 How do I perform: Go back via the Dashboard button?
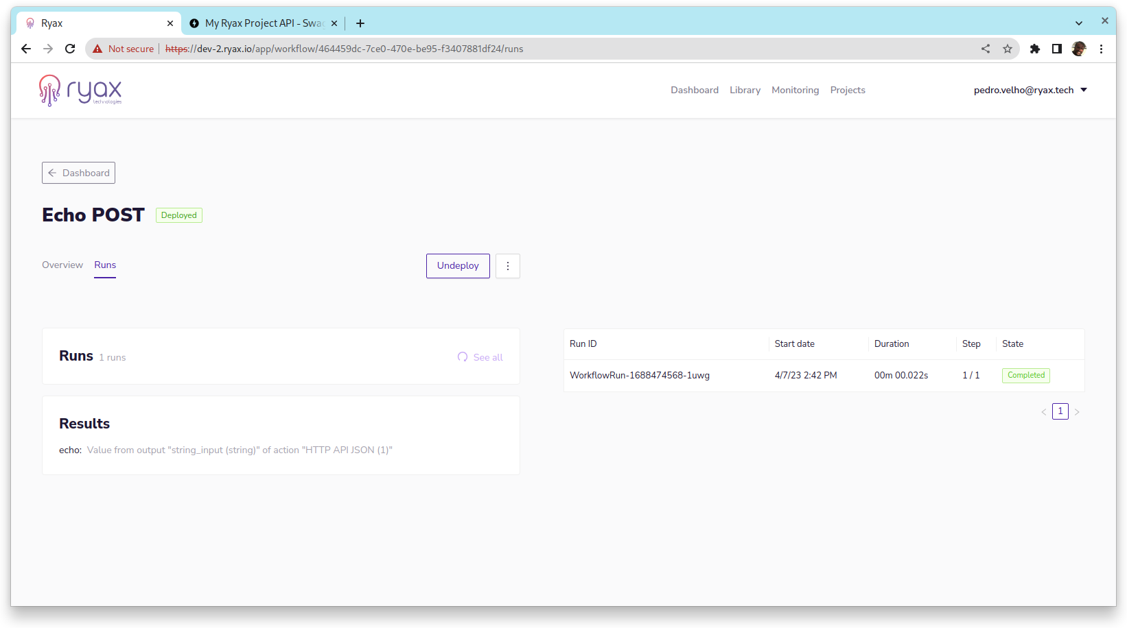click(x=79, y=173)
